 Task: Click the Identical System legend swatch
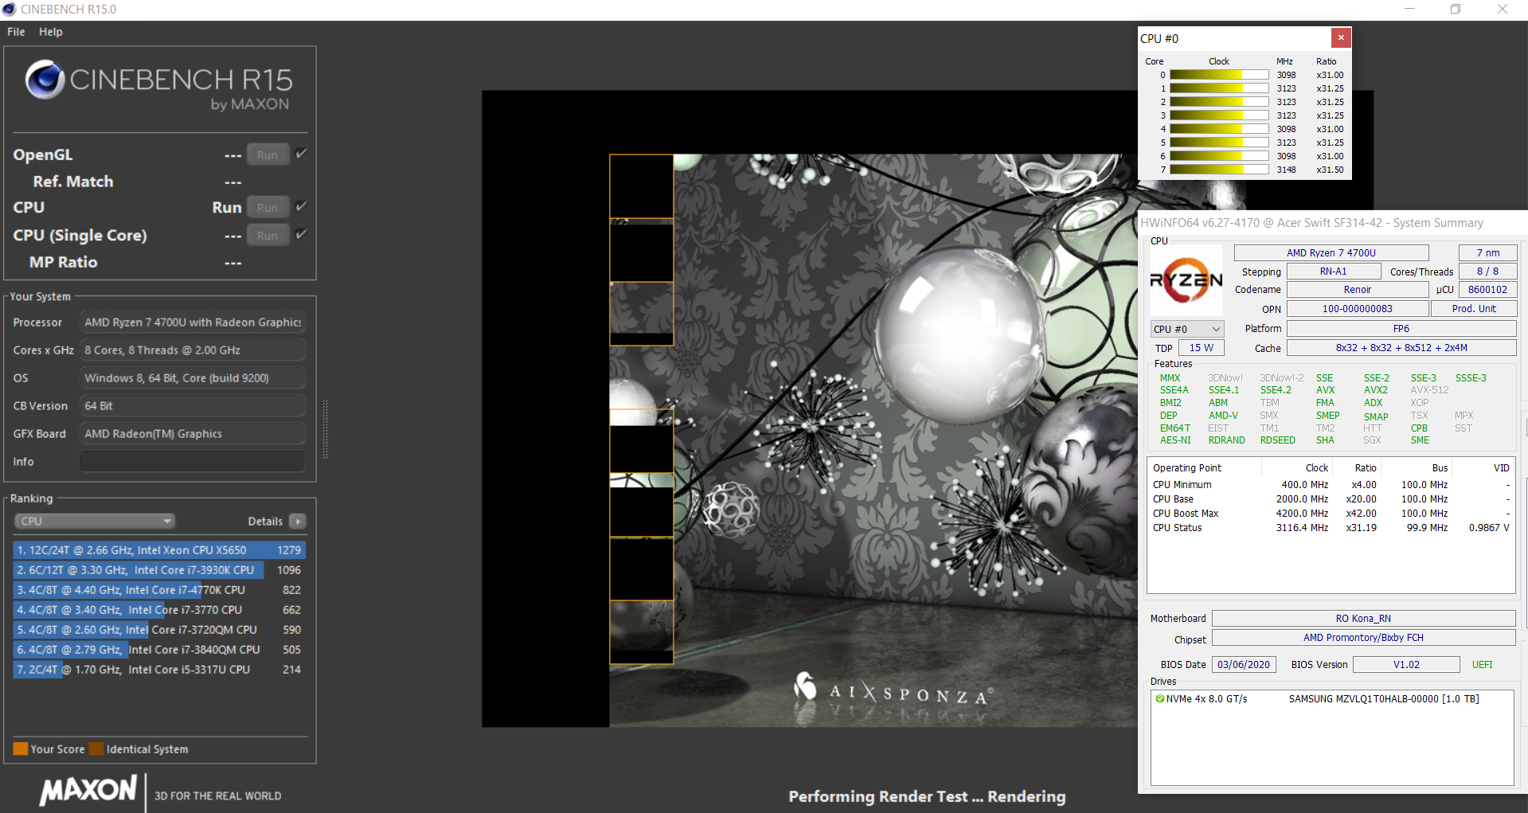[96, 749]
